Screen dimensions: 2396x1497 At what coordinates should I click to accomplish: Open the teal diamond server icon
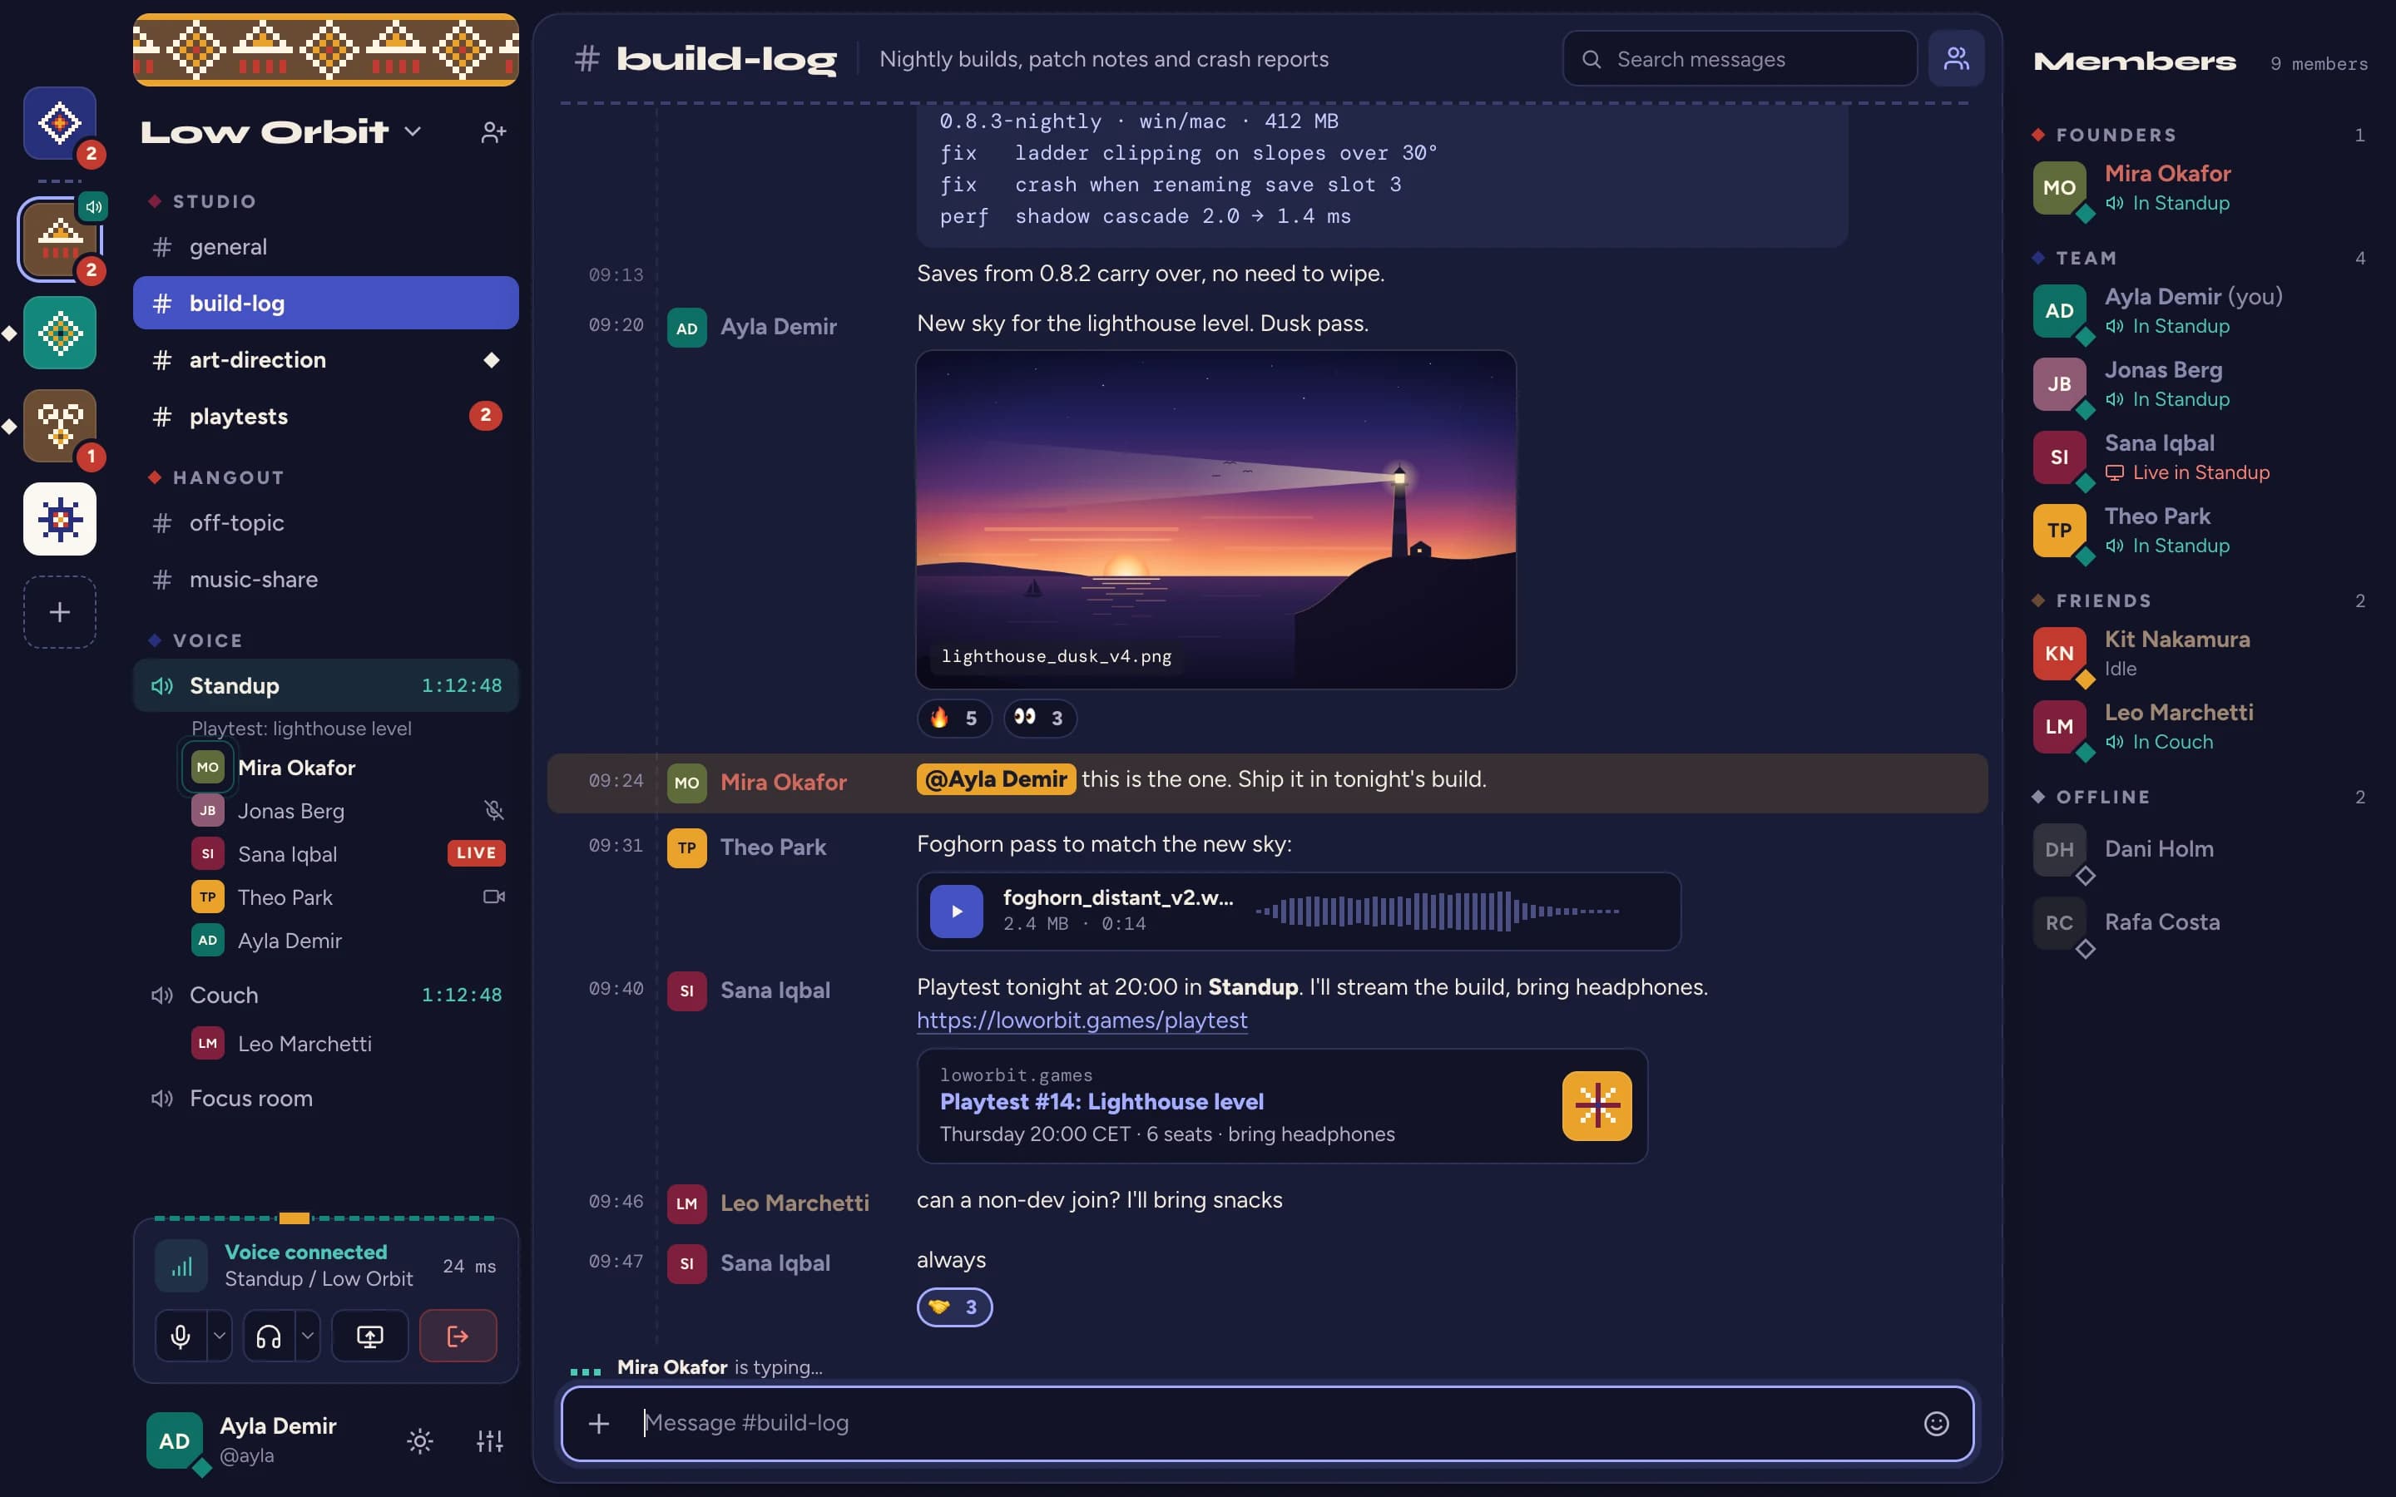pos(59,333)
